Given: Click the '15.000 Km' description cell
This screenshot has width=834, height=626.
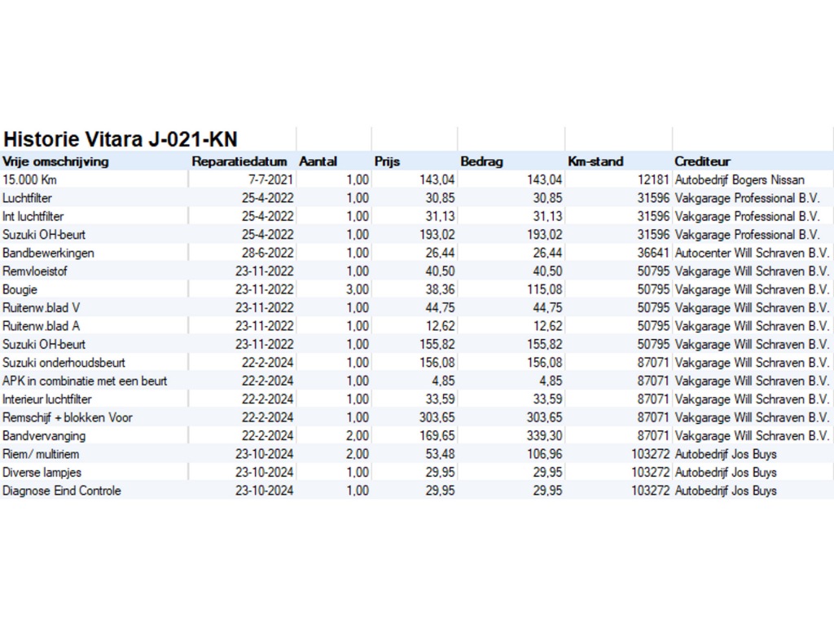Looking at the screenshot, I should (x=30, y=180).
